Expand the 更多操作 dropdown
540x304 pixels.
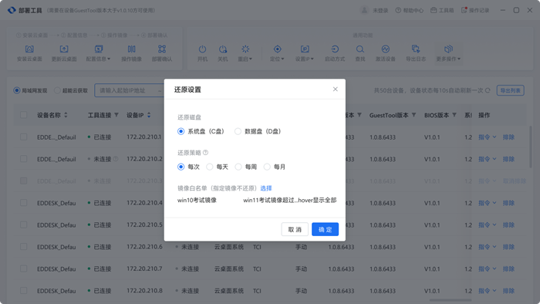tap(448, 53)
